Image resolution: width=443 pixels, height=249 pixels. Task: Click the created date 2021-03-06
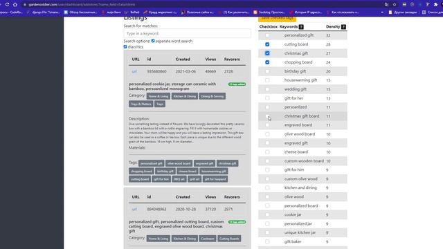pos(186,71)
